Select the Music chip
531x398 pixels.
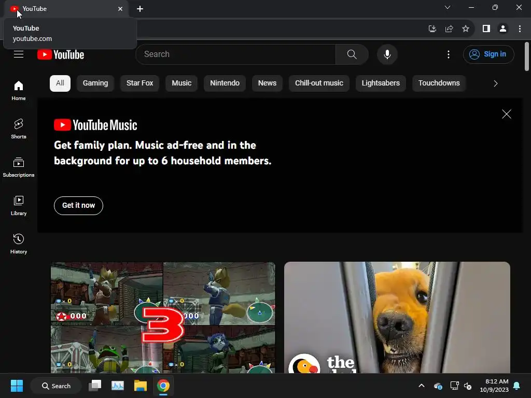pyautogui.click(x=181, y=83)
